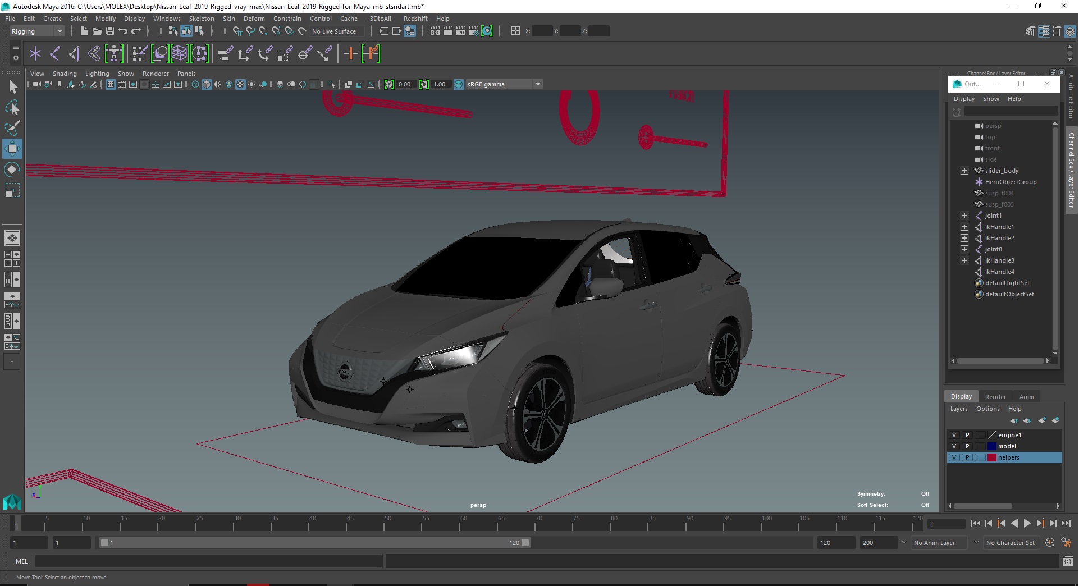Click the time range slider bar
1079x586 pixels.
(314, 543)
